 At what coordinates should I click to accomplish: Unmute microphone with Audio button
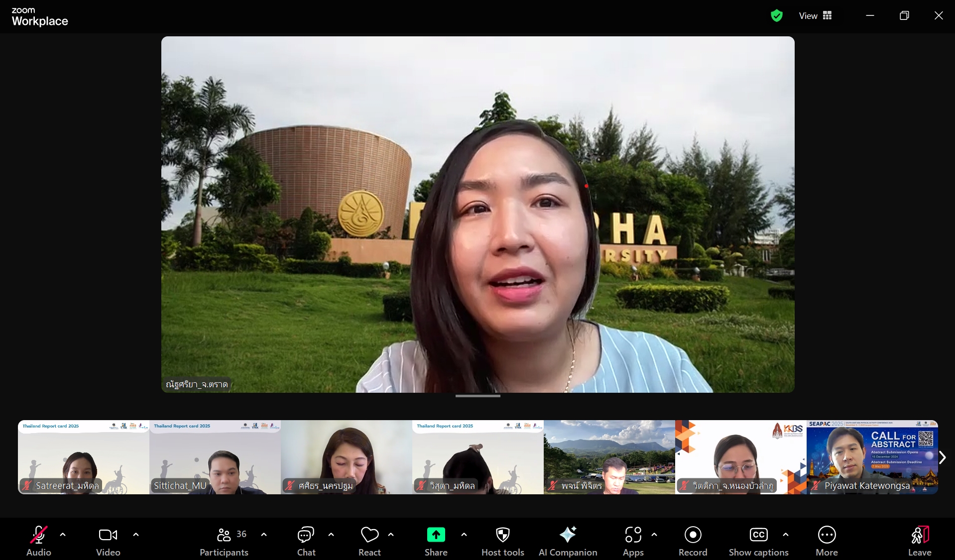coord(39,541)
